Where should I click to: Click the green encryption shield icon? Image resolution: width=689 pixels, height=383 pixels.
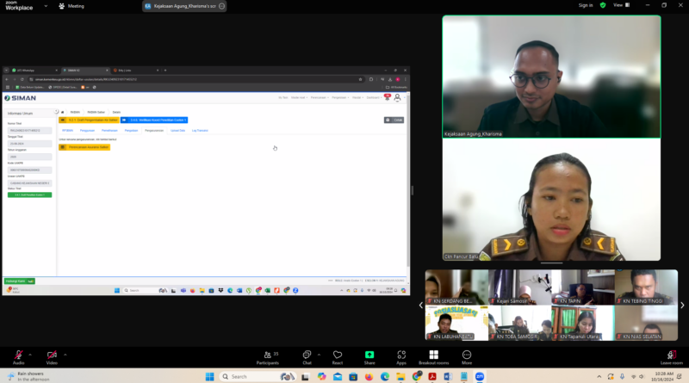tap(603, 5)
